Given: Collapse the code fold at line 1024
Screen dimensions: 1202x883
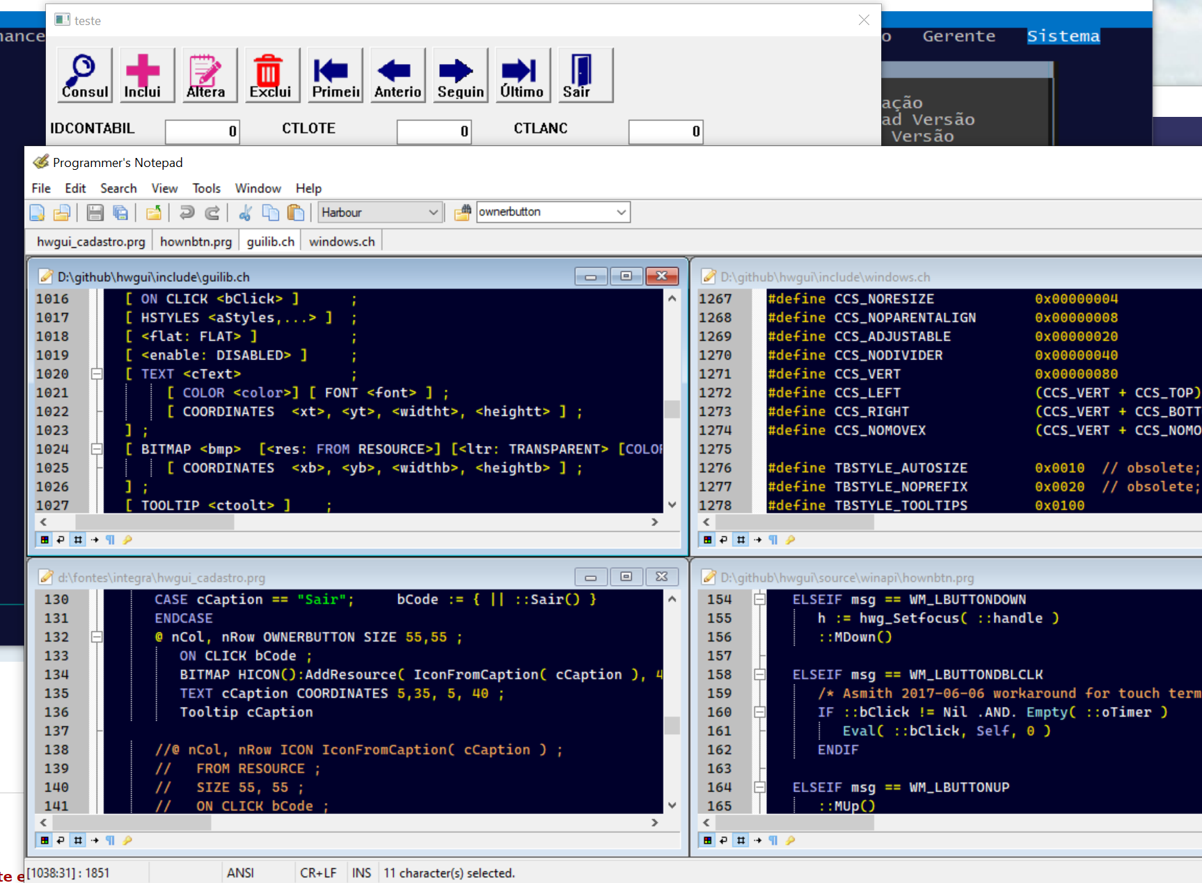Looking at the screenshot, I should [97, 449].
